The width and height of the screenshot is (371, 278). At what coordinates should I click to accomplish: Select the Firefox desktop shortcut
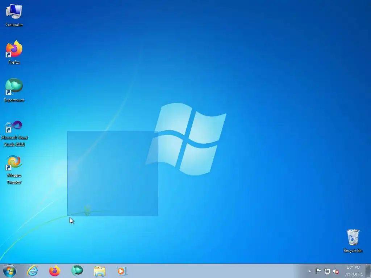(x=14, y=52)
